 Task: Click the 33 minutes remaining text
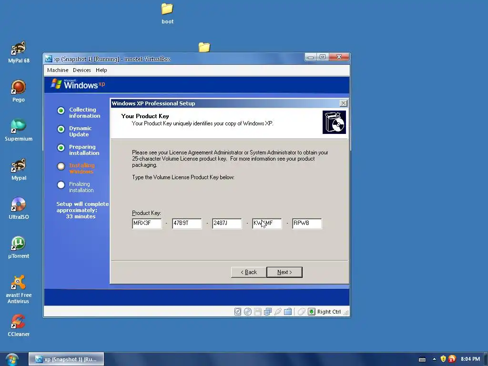[x=81, y=216]
